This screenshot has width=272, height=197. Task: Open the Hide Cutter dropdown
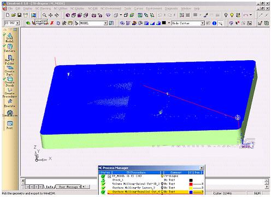[203, 23]
